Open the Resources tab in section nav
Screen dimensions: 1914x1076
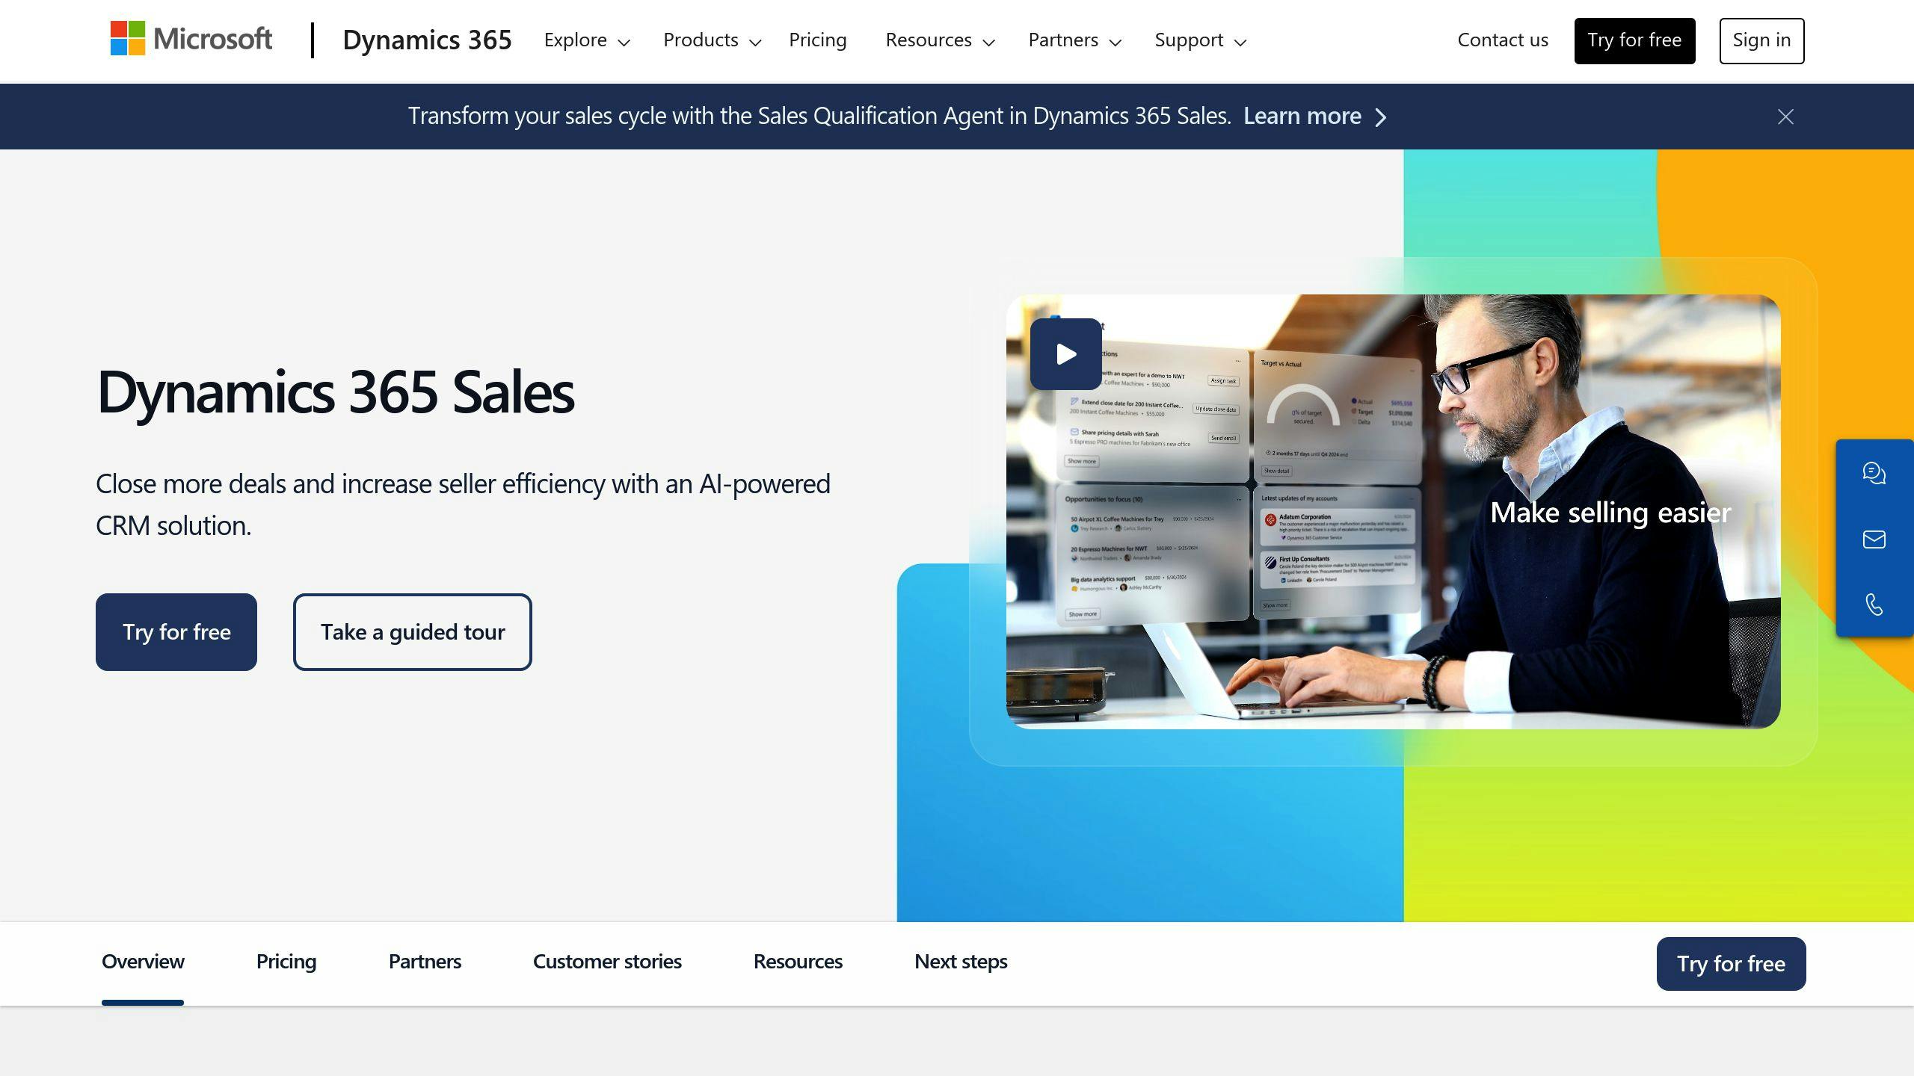[x=798, y=962]
